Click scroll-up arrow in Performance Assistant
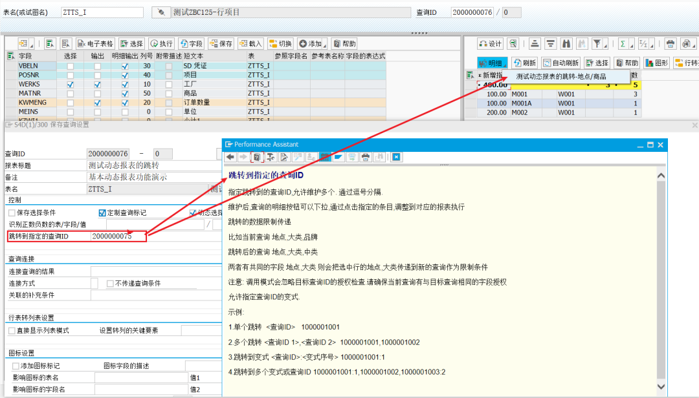699x398 pixels. (661, 175)
